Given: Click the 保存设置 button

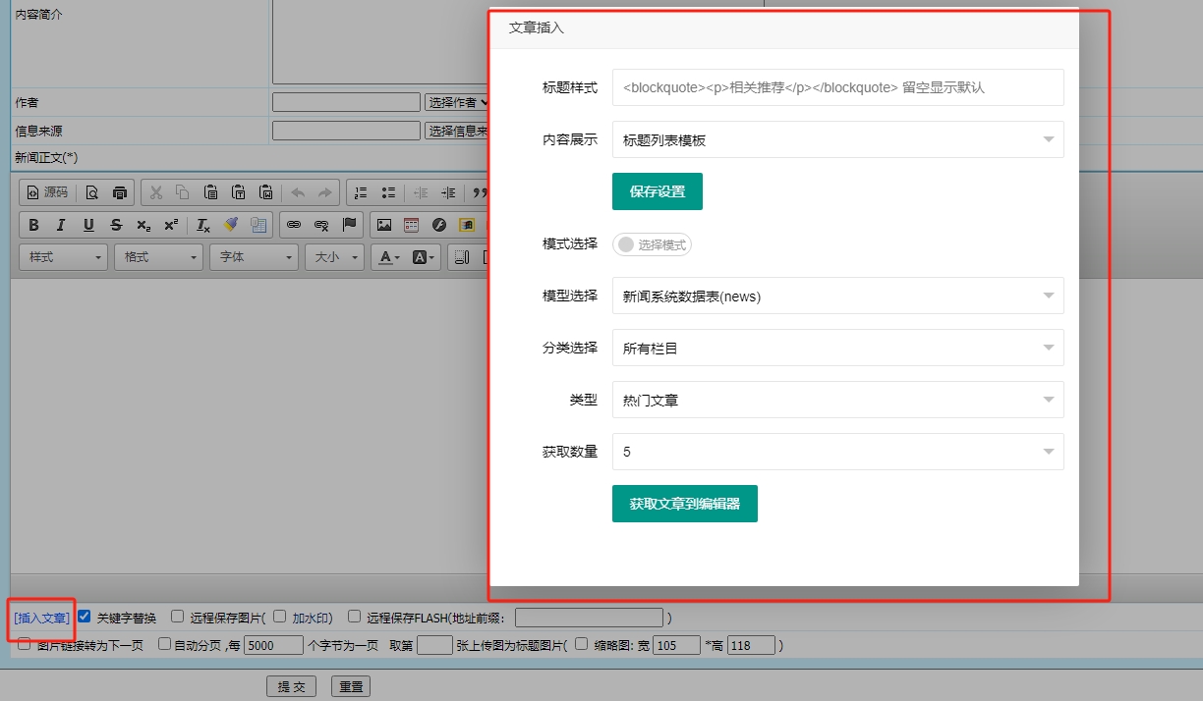Looking at the screenshot, I should pos(657,191).
